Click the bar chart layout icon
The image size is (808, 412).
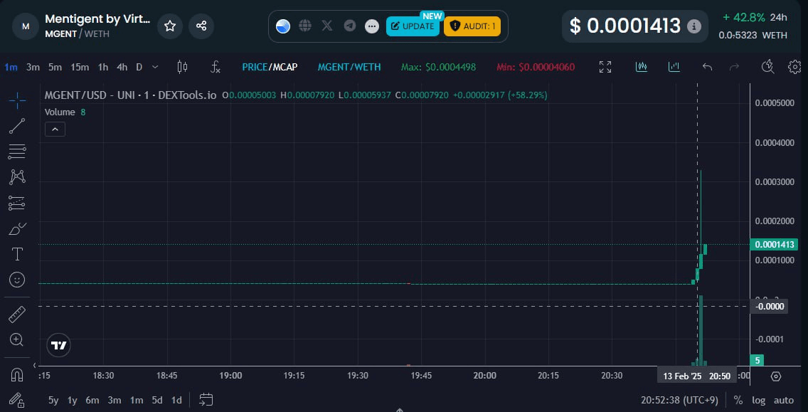674,67
